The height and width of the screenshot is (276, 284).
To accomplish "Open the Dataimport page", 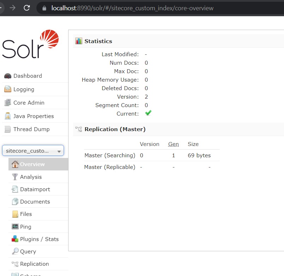I will click(35, 189).
